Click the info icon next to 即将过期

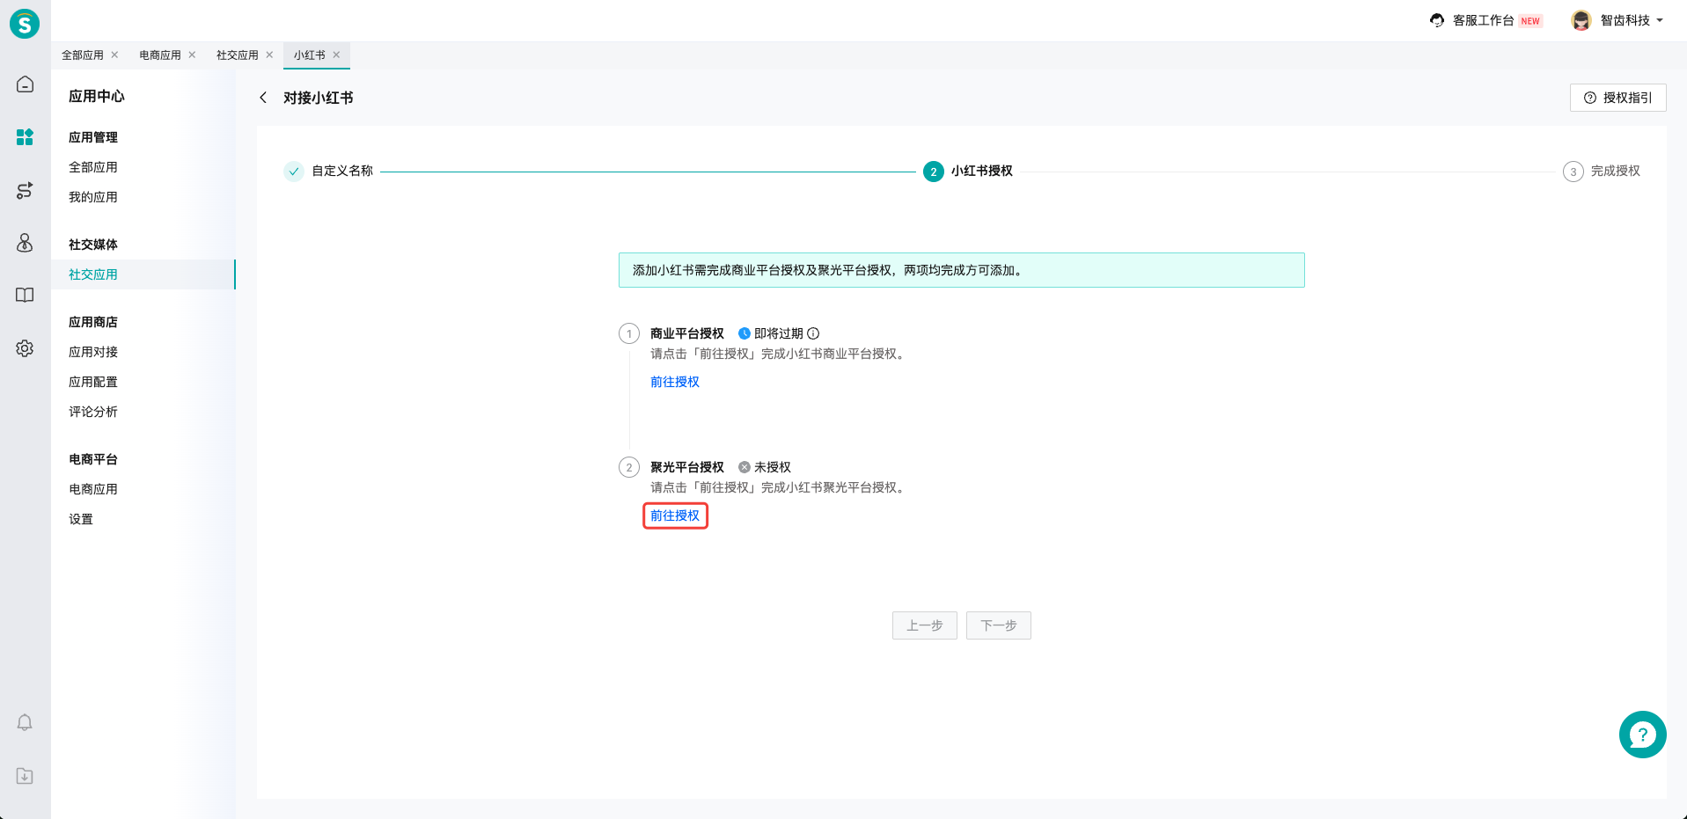pyautogui.click(x=813, y=333)
